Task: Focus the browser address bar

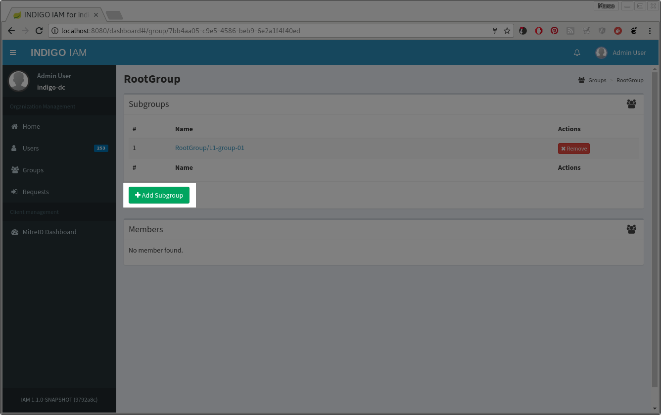Action: click(272, 31)
